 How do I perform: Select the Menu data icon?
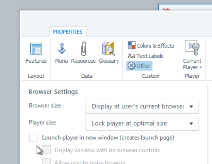pyautogui.click(x=62, y=49)
